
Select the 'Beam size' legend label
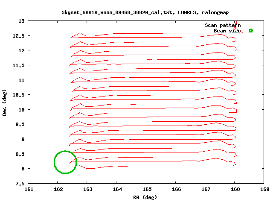click(227, 31)
